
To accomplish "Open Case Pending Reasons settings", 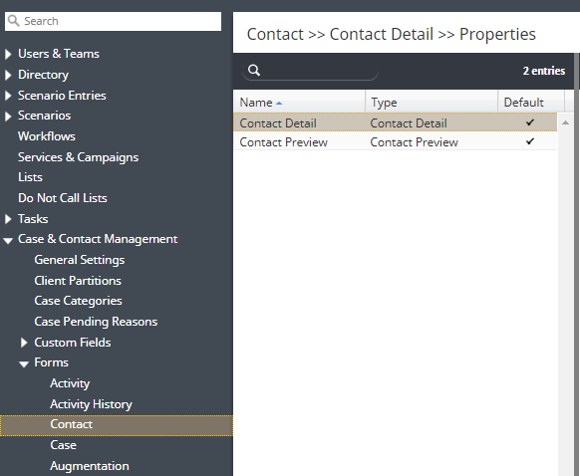I will (x=96, y=322).
